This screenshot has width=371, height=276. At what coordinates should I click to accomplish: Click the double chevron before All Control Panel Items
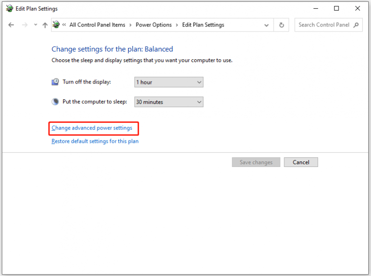click(x=64, y=25)
